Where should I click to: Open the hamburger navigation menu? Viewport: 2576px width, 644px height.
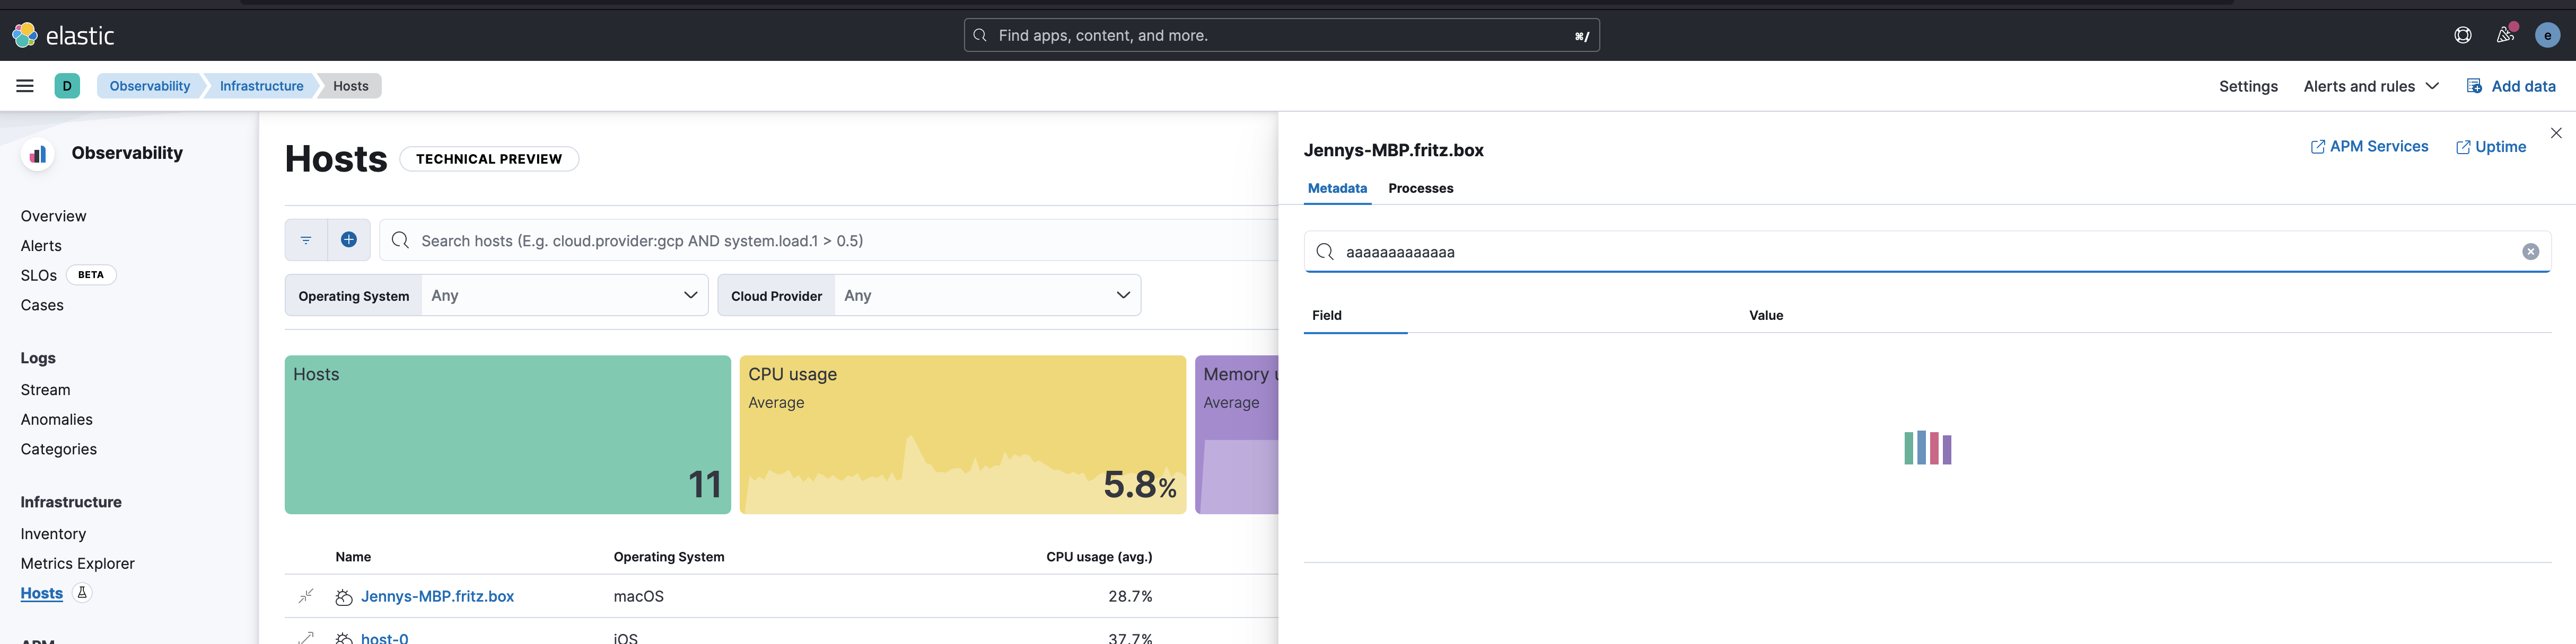click(x=25, y=86)
